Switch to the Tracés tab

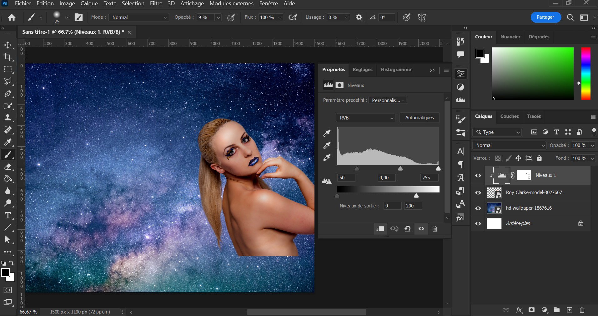pos(534,116)
